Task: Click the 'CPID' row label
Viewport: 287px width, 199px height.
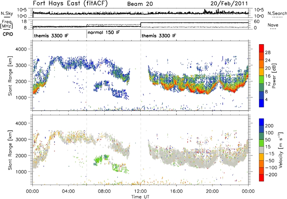Action: pos(8,34)
